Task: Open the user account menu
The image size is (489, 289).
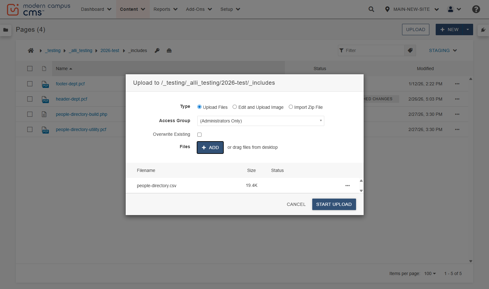Action: [454, 9]
